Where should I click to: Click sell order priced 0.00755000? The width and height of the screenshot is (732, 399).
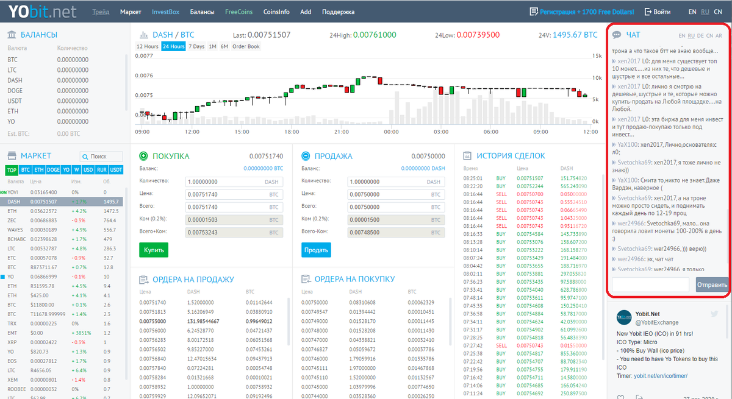click(151, 321)
